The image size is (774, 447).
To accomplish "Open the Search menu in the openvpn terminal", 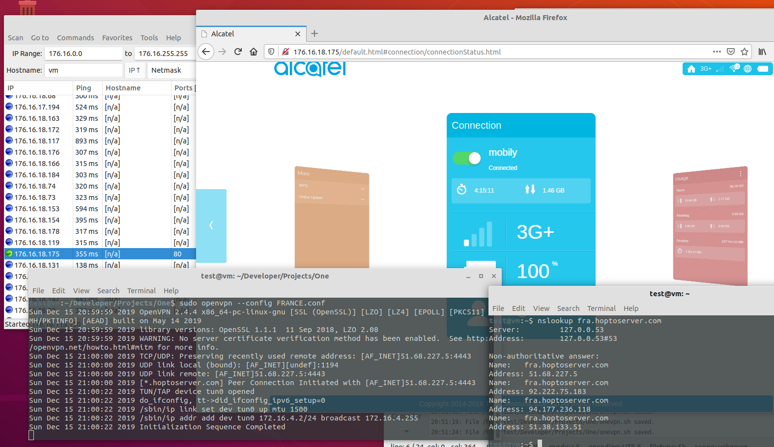I will tap(108, 291).
